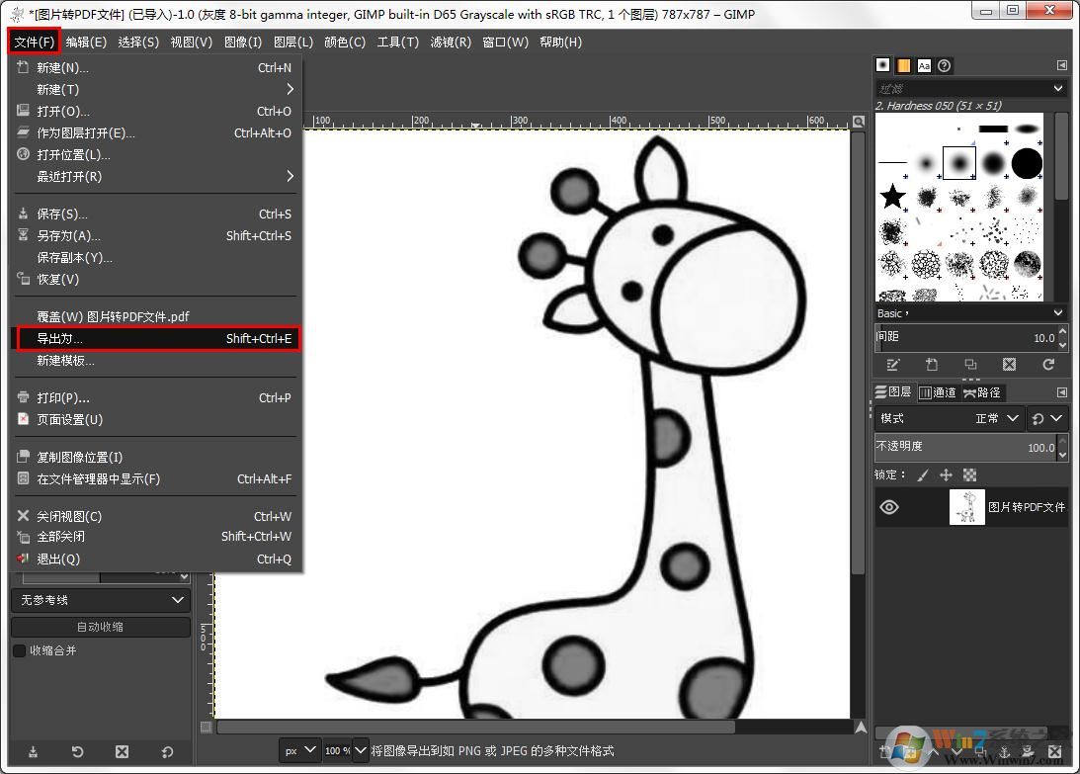The height and width of the screenshot is (774, 1080).
Task: Click the duplicate brush icon
Action: (x=970, y=365)
